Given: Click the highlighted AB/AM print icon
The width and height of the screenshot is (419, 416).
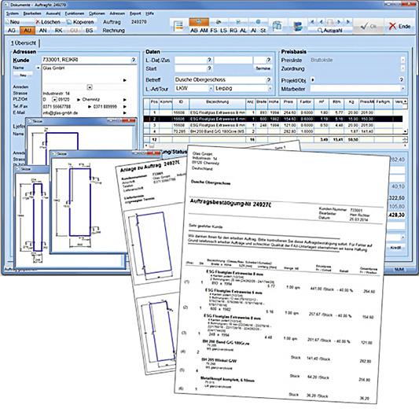Looking at the screenshot, I should (199, 22).
